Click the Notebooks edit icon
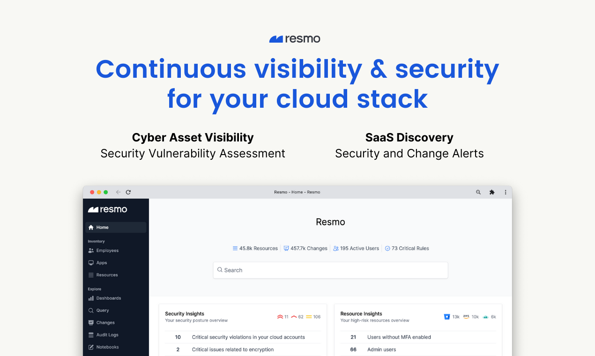595x356 pixels. point(91,347)
